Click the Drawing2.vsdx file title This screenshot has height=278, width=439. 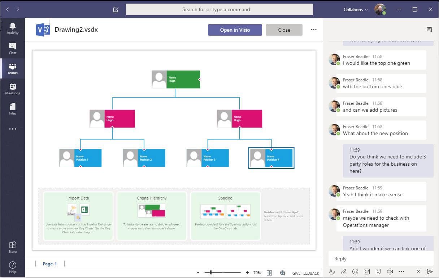pos(76,30)
